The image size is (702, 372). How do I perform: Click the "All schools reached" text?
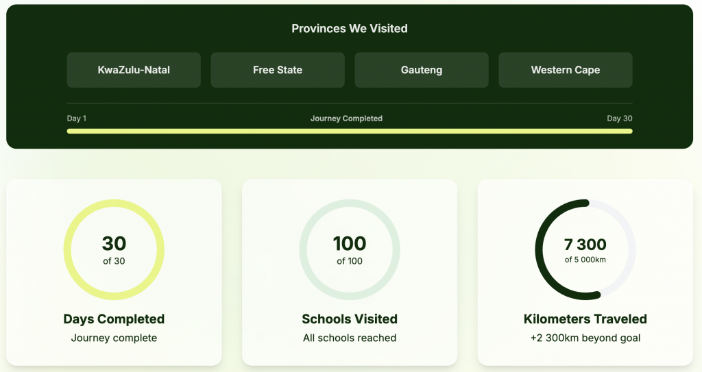(x=350, y=338)
